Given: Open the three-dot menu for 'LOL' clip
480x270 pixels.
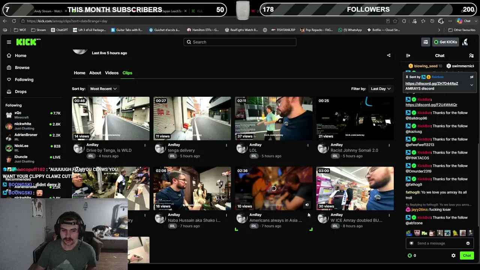Looking at the screenshot, I should click(308, 145).
